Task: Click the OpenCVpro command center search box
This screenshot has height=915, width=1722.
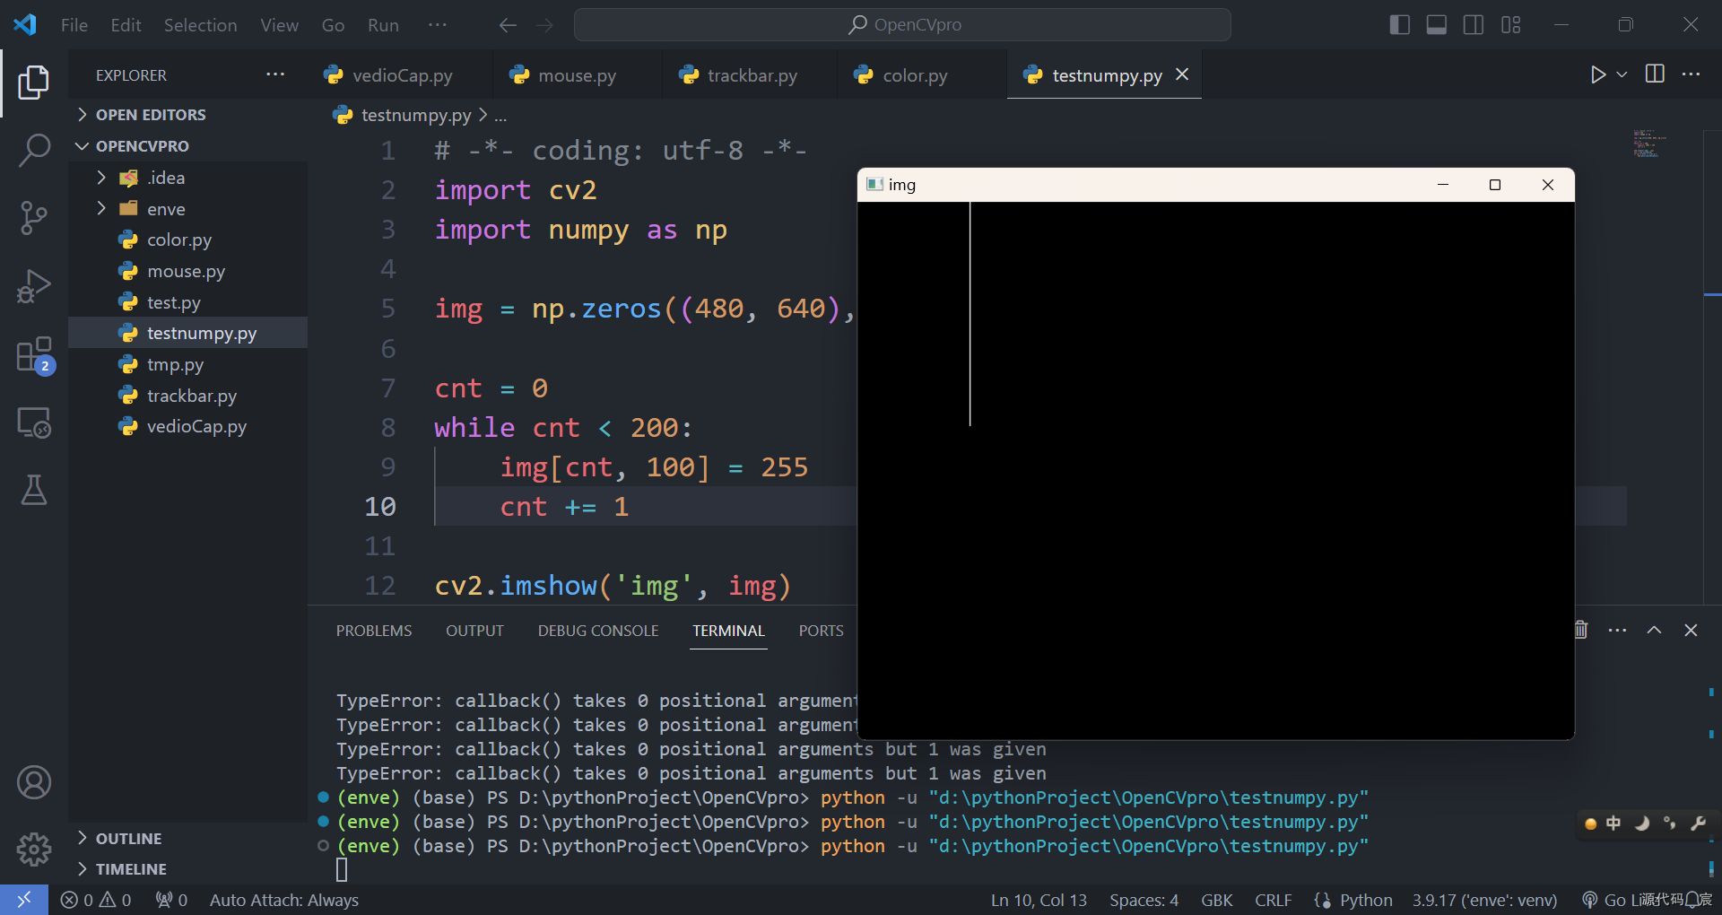Action: coord(902,25)
